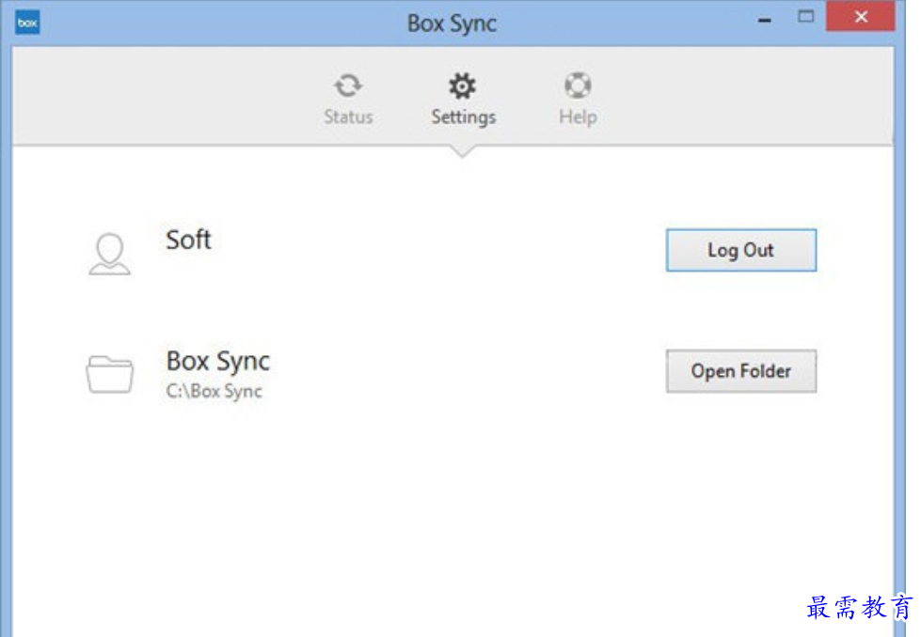Select the Settings gear icon

pos(462,86)
